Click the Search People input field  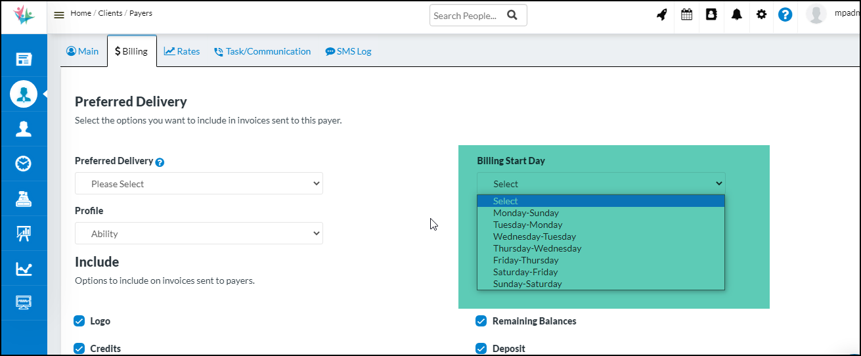(x=466, y=16)
